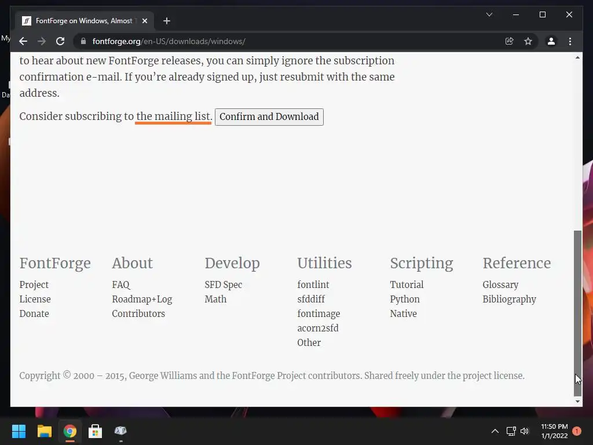This screenshot has width=593, height=445.
Task: Open the Contributors link
Action: [138, 313]
